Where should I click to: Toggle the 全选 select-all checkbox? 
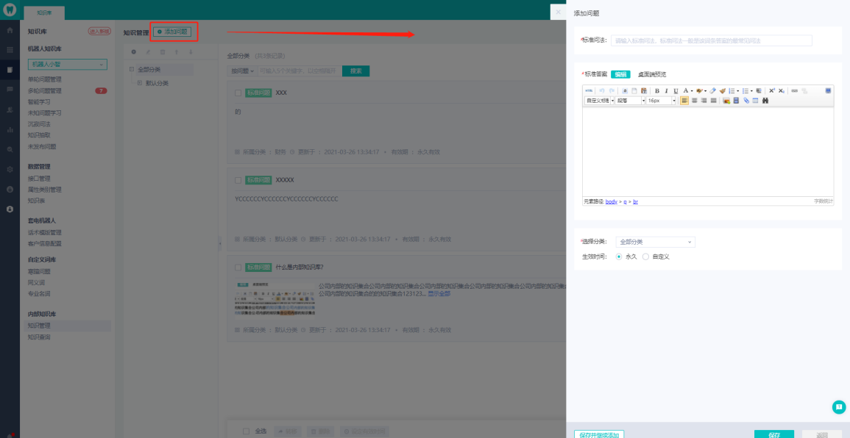tap(246, 431)
